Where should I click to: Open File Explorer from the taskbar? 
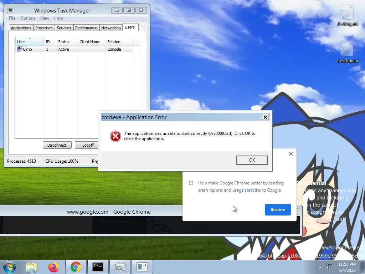(x=32, y=267)
